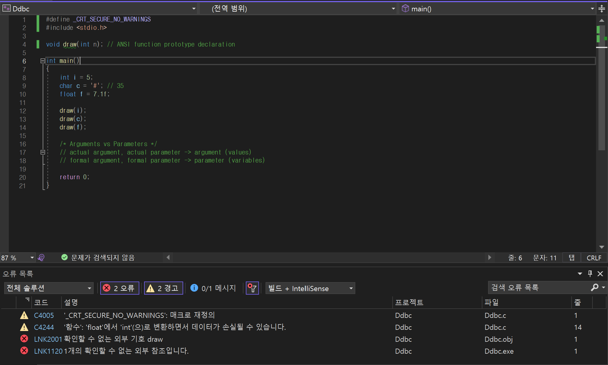Click the 문자: 11 column indicator

tap(545, 258)
